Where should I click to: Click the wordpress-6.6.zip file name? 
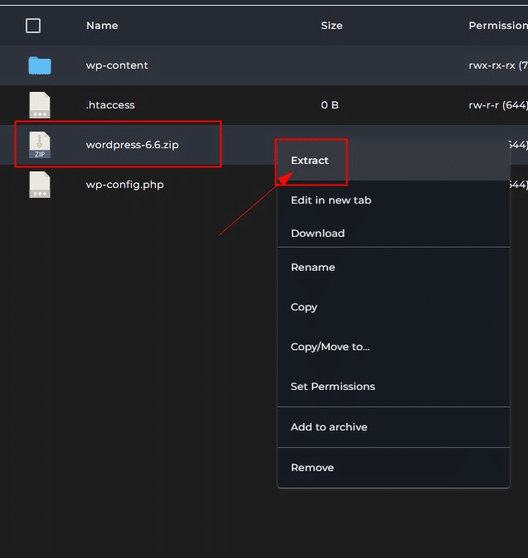(132, 145)
